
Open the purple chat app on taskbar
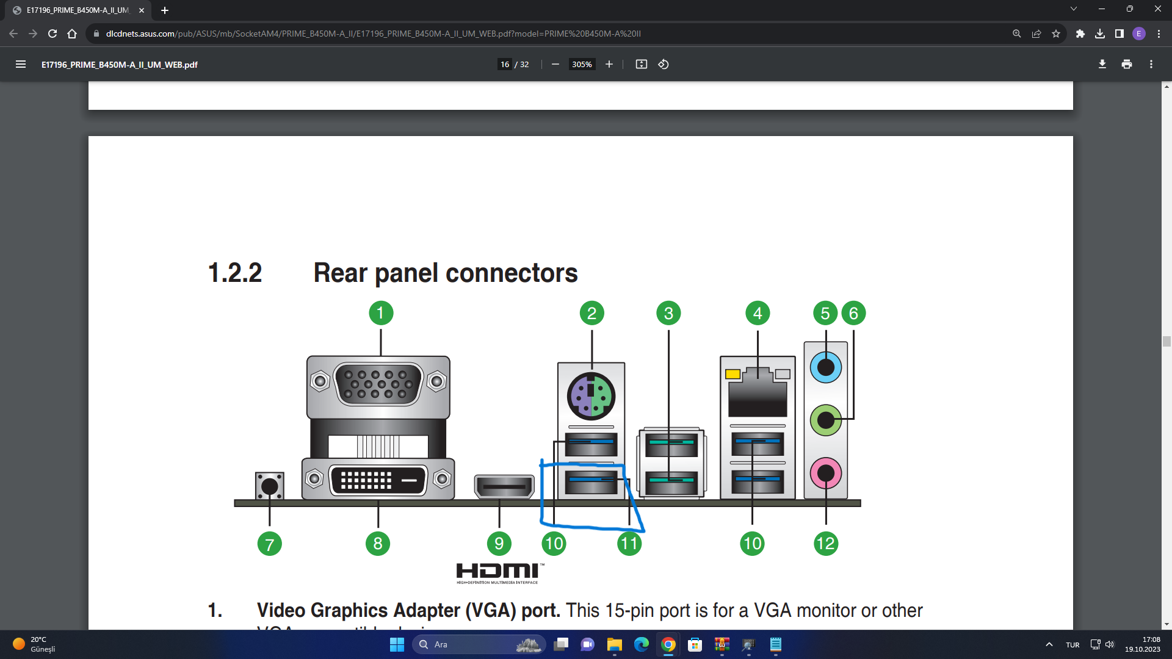click(x=588, y=644)
